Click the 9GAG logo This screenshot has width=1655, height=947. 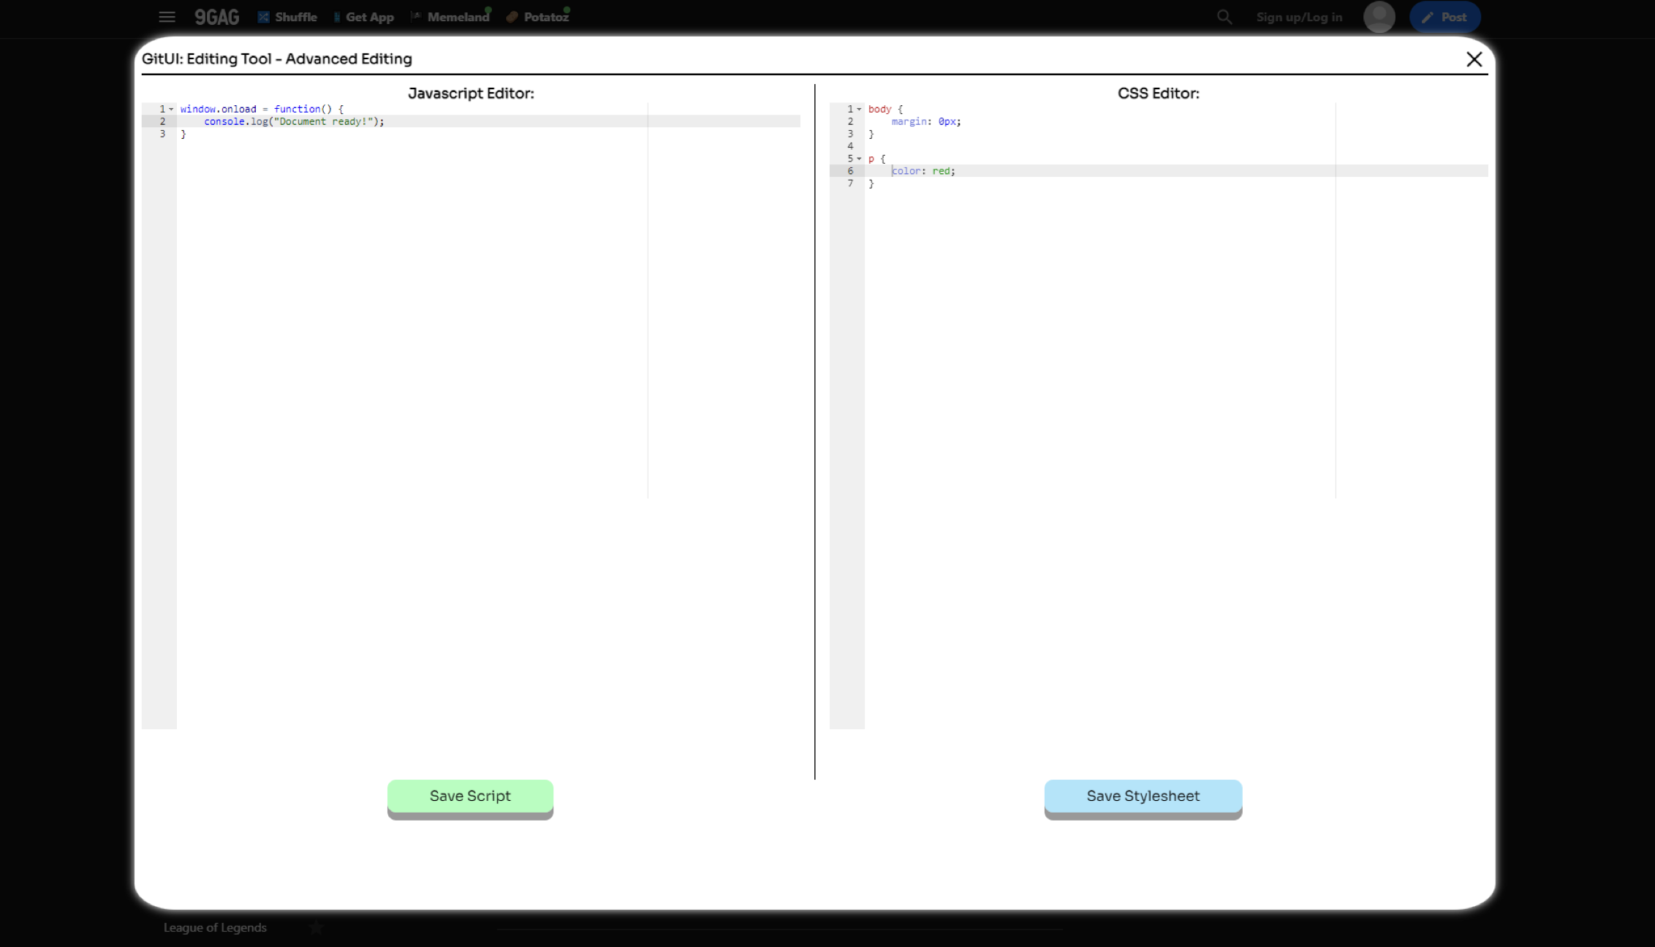[216, 17]
